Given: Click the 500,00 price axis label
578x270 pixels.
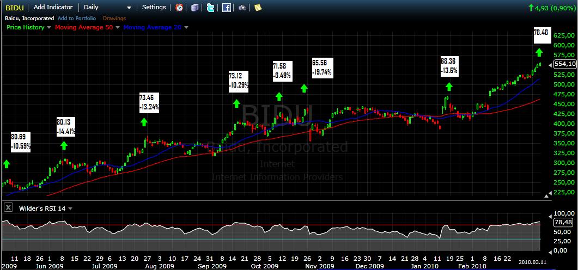Looking at the screenshot, I should [565, 84].
